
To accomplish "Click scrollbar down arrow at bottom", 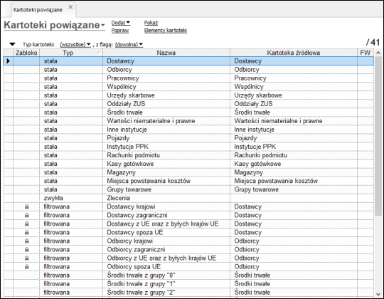I will [x=378, y=294].
